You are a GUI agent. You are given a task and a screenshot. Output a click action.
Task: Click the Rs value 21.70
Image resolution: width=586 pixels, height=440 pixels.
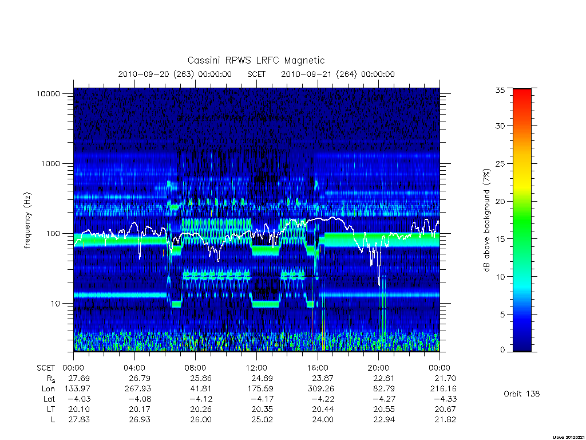[x=445, y=378]
